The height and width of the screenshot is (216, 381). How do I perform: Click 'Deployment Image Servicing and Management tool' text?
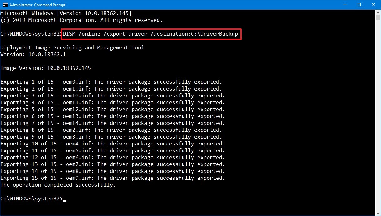click(72, 48)
